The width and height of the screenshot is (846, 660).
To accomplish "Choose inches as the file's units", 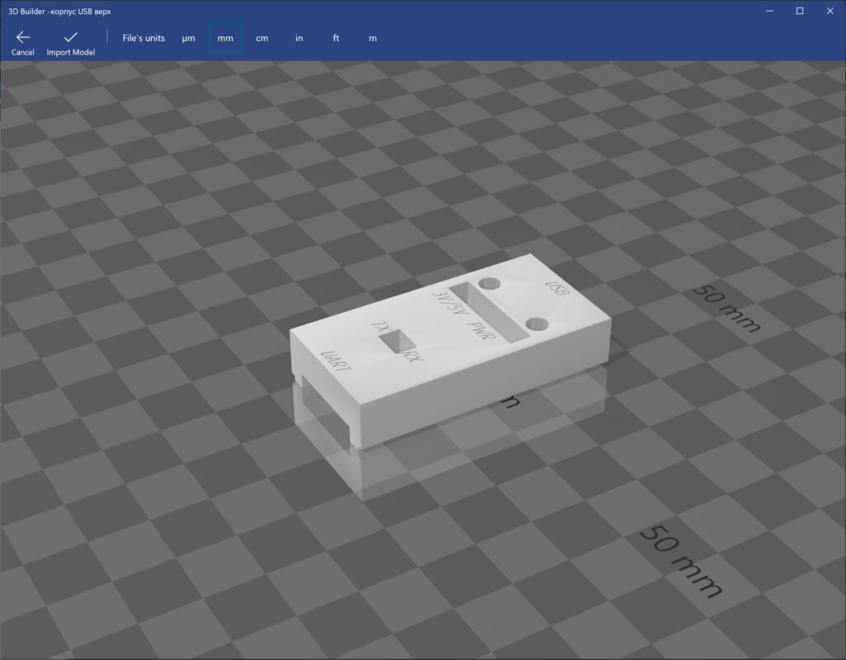I will [299, 38].
